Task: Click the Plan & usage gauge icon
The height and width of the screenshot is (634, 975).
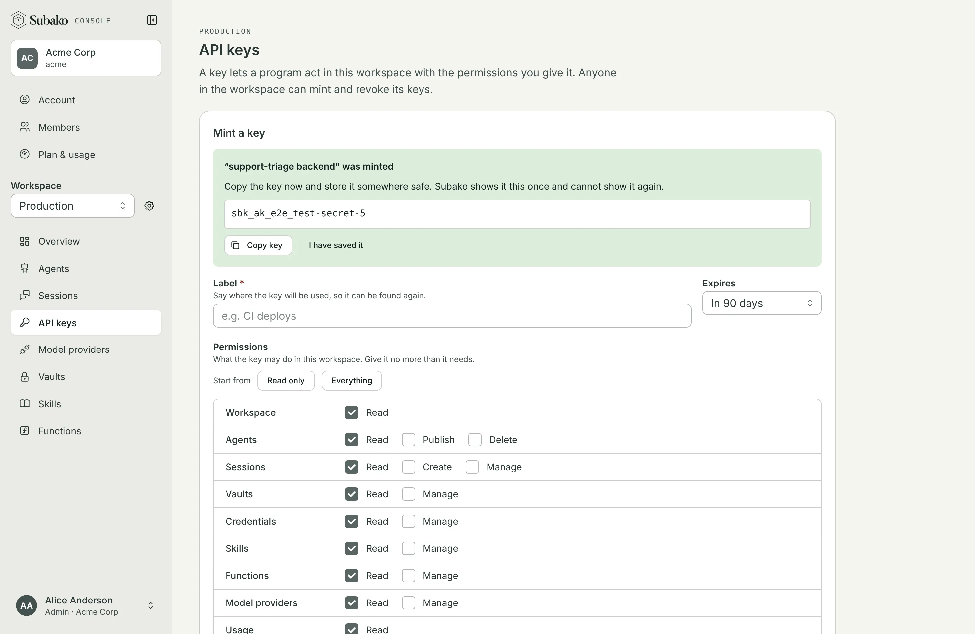Action: [25, 154]
